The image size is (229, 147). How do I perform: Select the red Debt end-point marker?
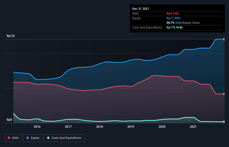click(x=224, y=94)
